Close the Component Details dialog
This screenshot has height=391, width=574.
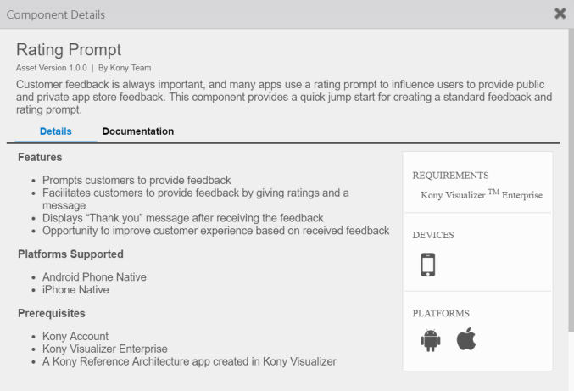(560, 14)
